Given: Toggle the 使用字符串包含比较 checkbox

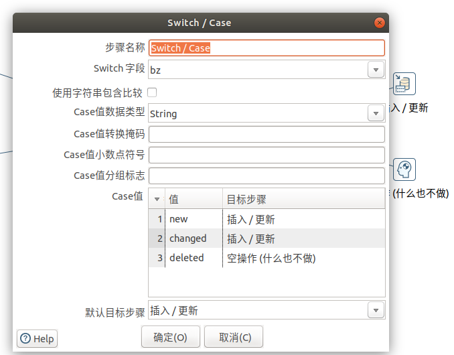Looking at the screenshot, I should click(x=152, y=92).
